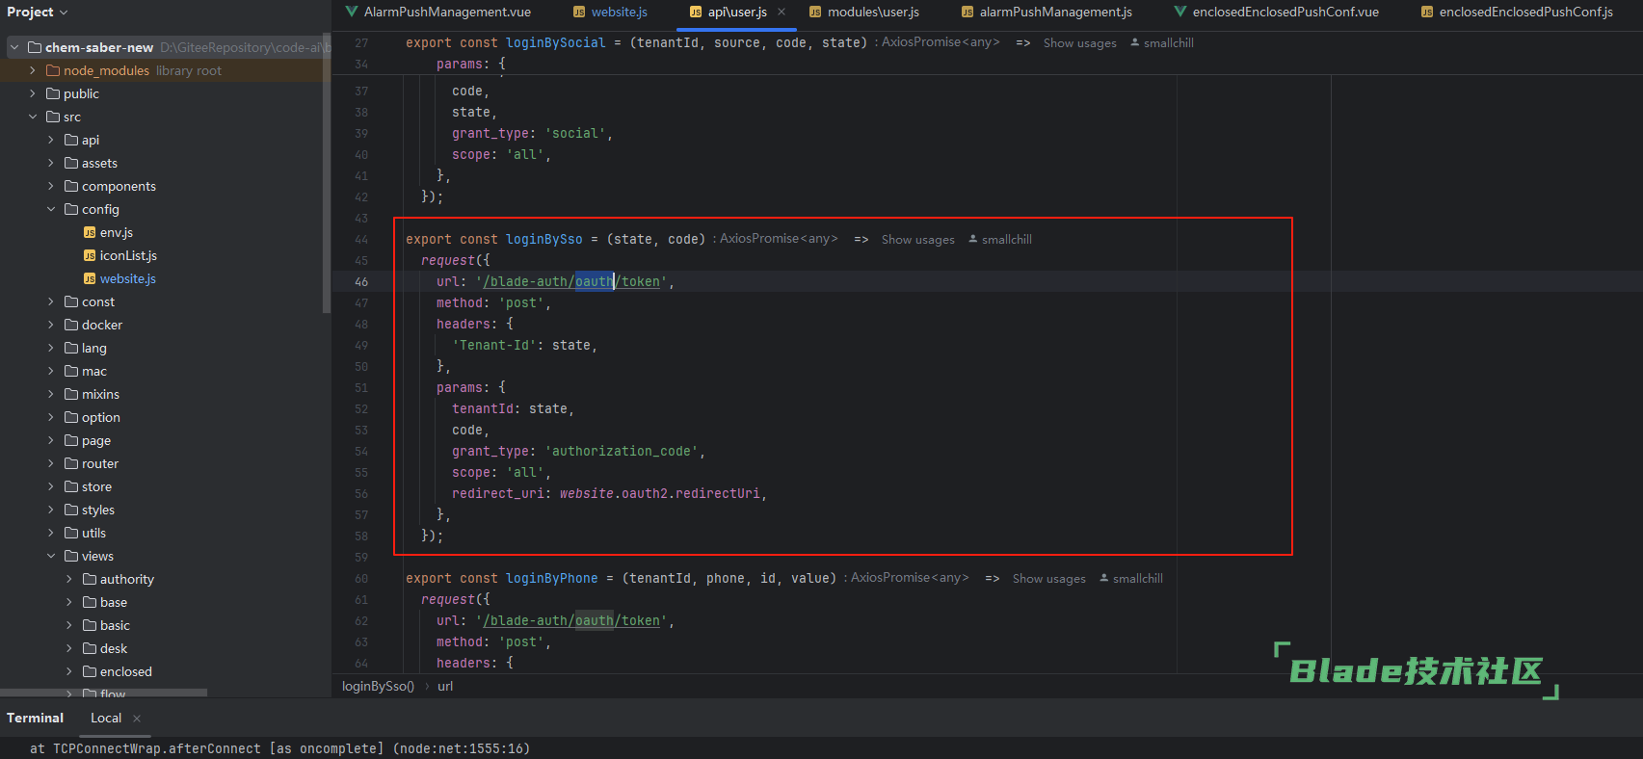The image size is (1643, 759).
Task: Open the Project view dropdown
Action: (x=37, y=13)
